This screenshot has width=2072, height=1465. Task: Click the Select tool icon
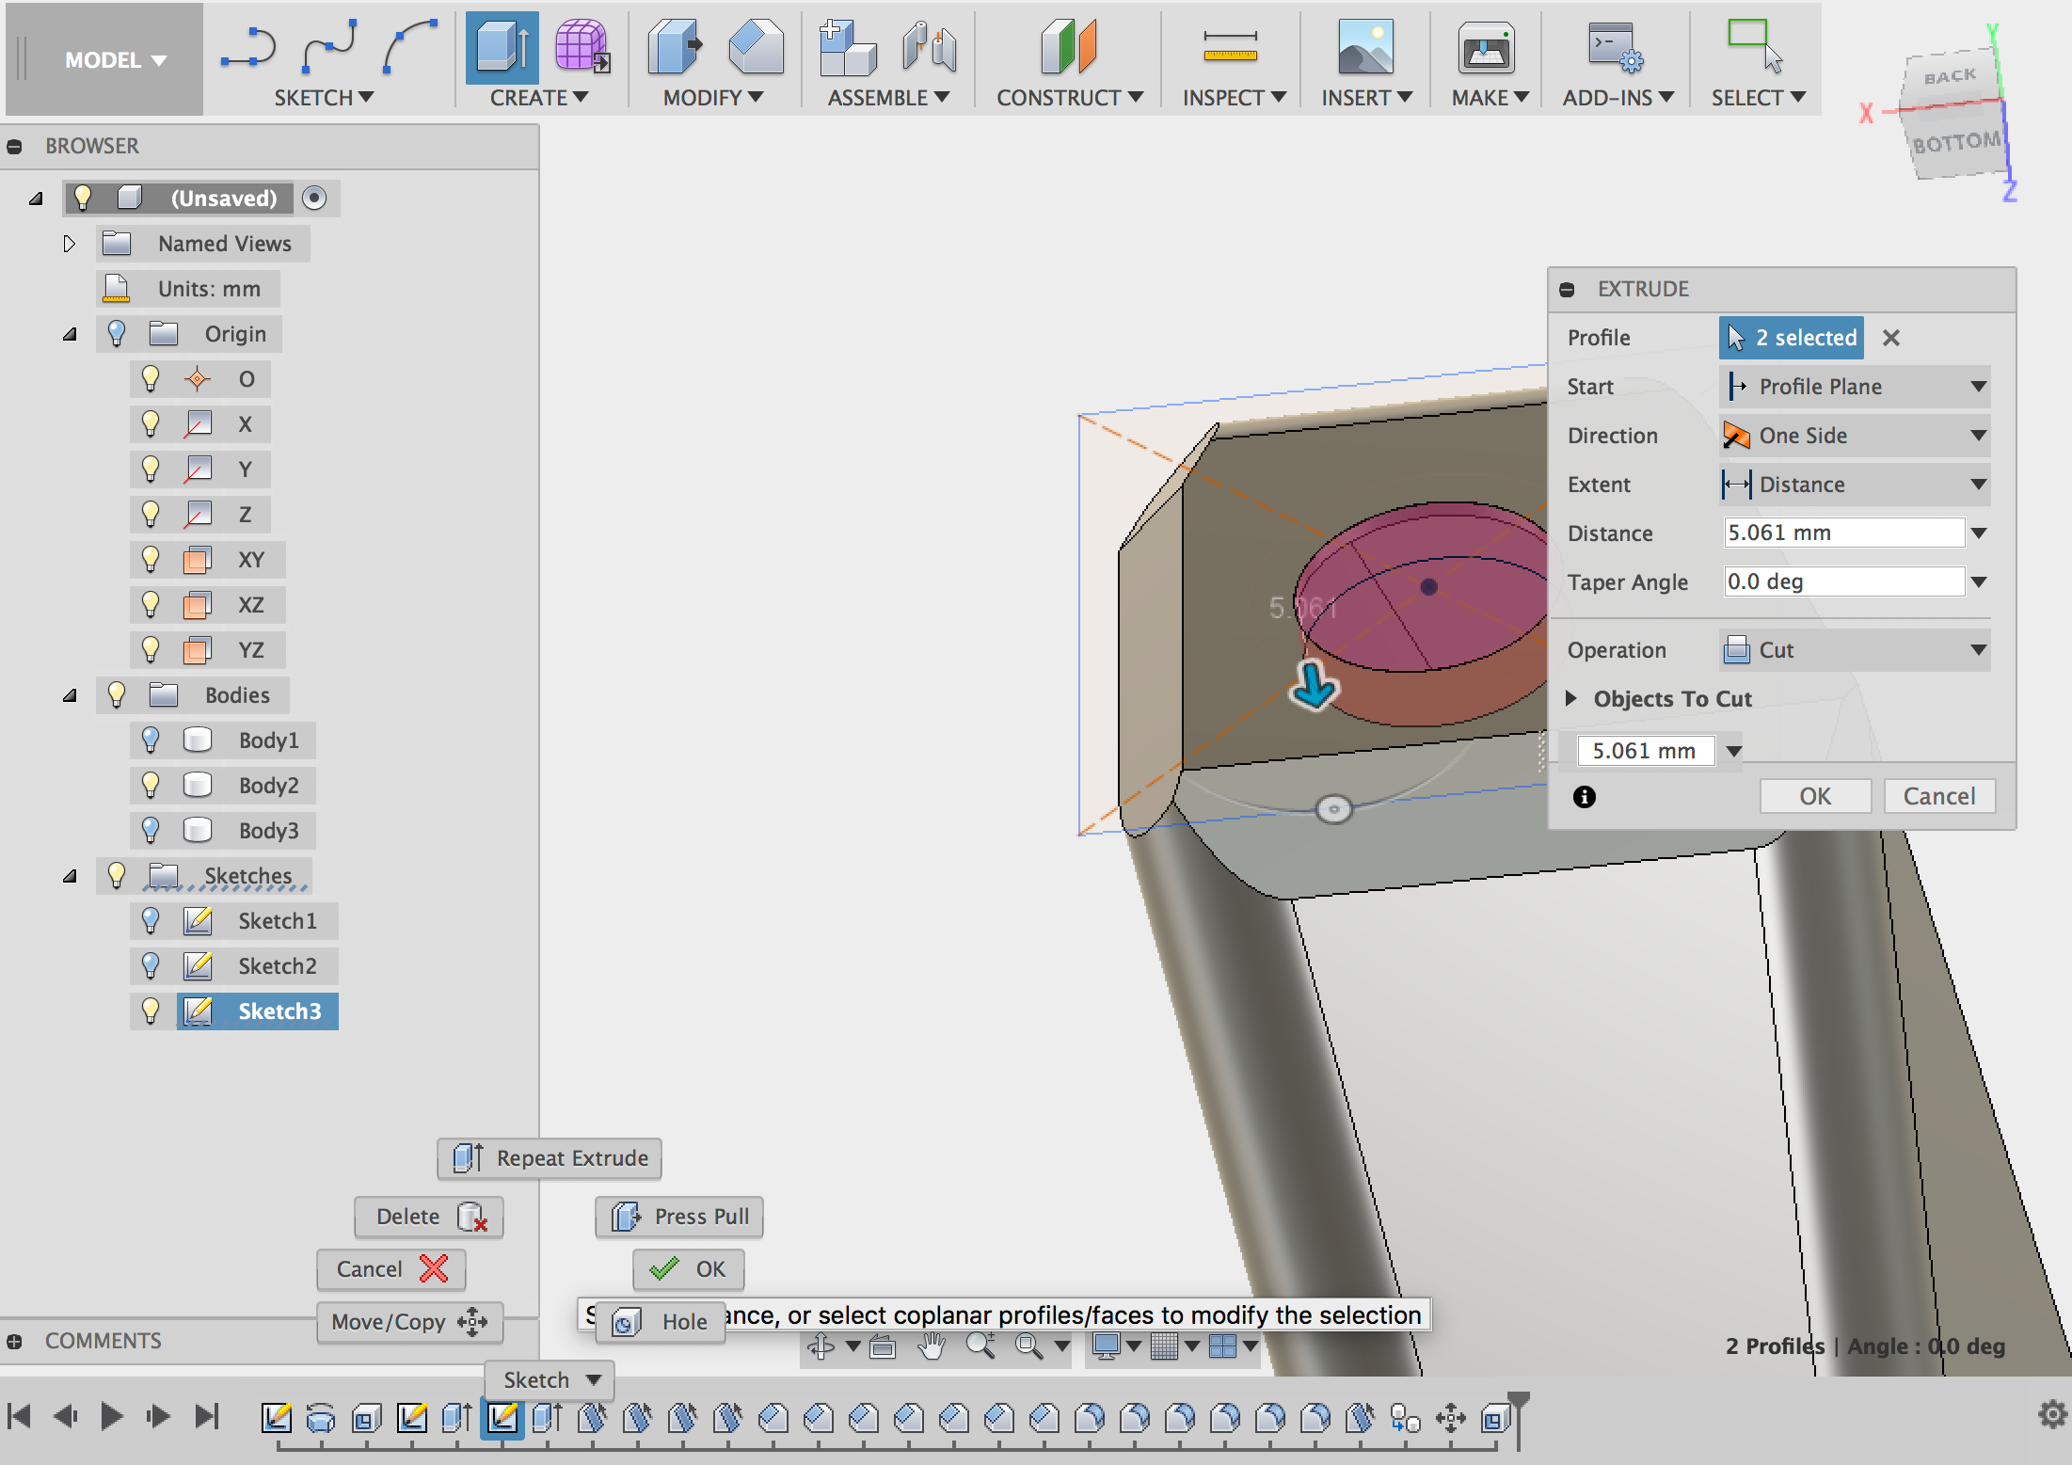[x=1755, y=45]
